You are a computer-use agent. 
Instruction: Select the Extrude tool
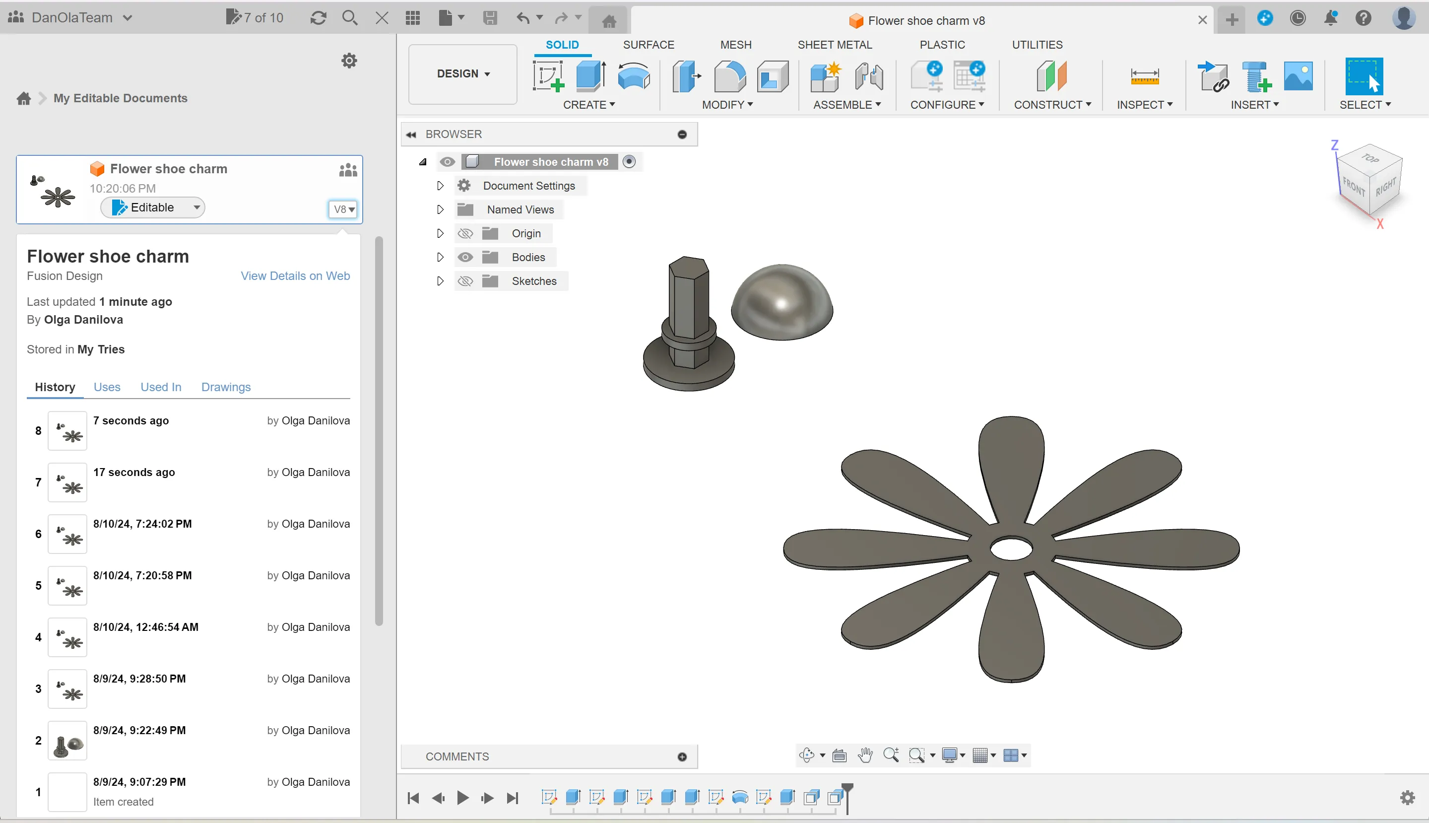coord(590,76)
